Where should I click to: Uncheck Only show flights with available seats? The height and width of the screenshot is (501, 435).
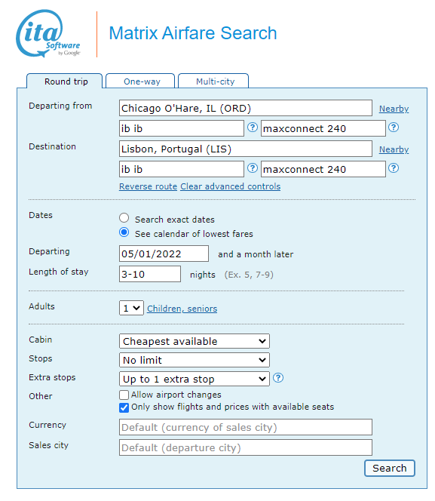point(124,407)
